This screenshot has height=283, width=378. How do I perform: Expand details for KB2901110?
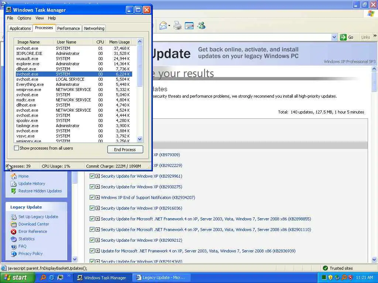click(x=97, y=229)
